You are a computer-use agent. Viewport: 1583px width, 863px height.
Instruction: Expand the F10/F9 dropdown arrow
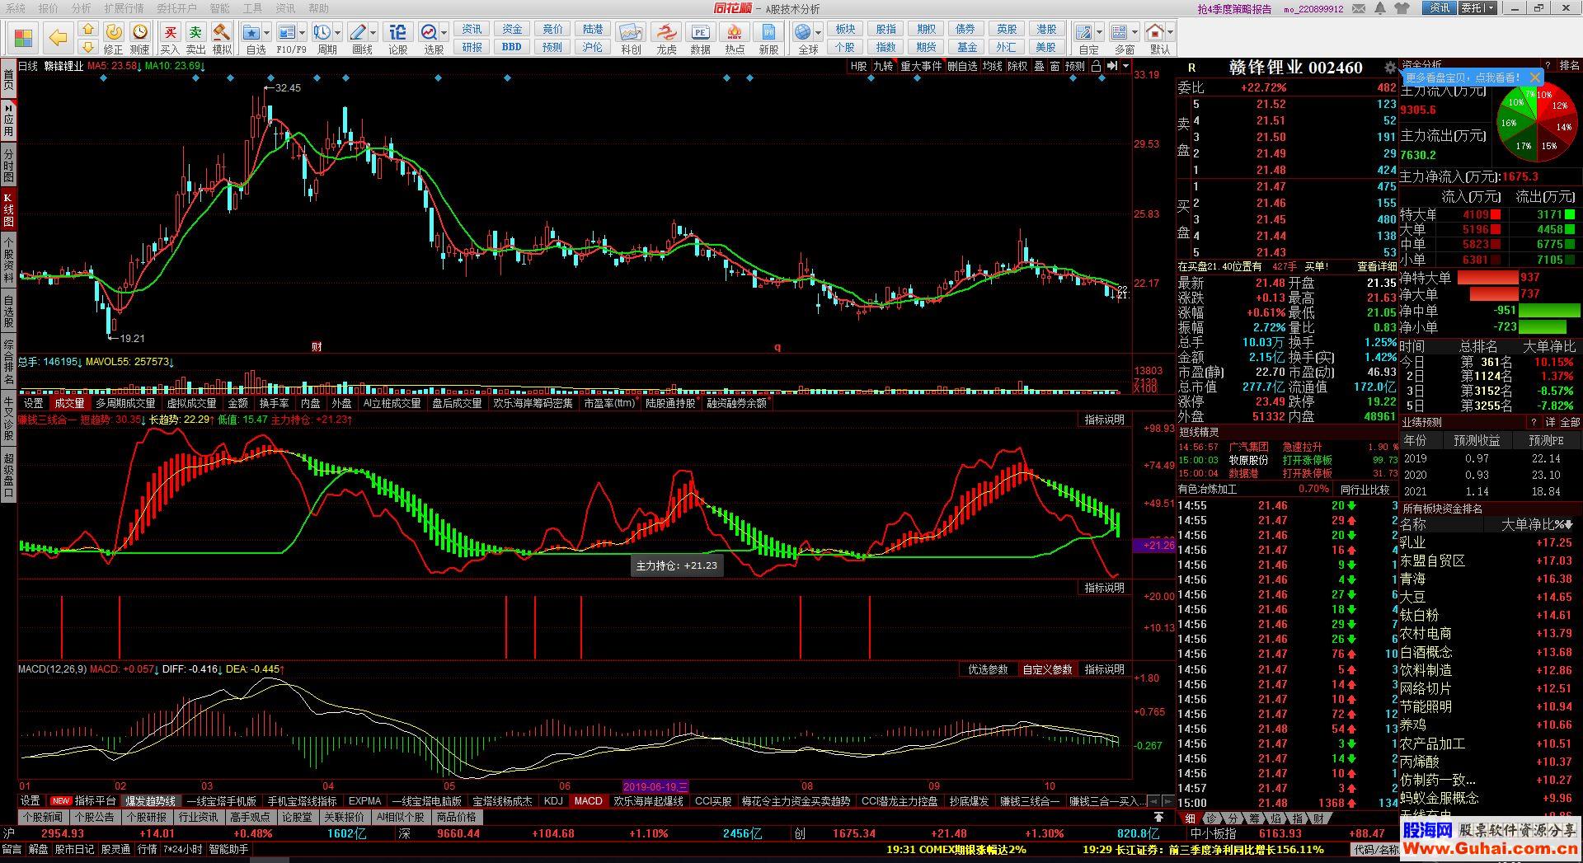coord(303,33)
